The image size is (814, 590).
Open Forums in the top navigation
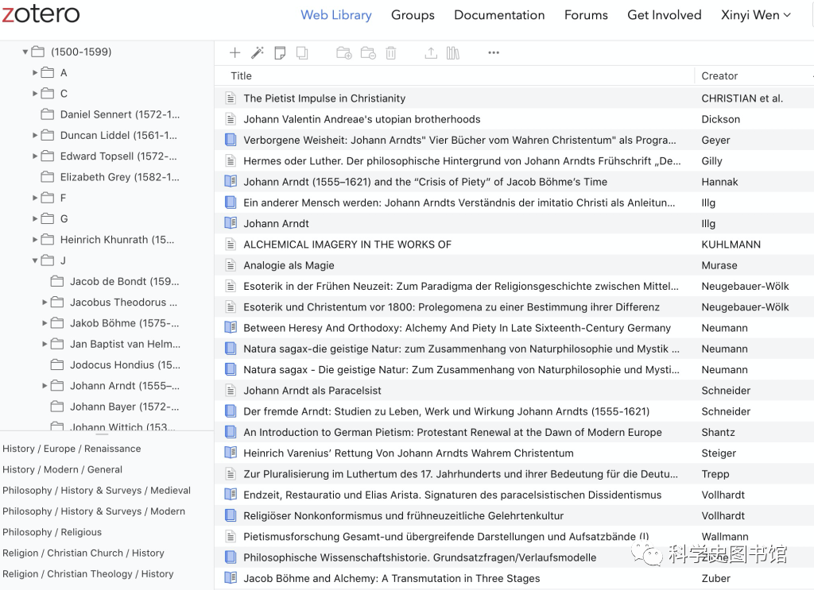[x=586, y=15]
